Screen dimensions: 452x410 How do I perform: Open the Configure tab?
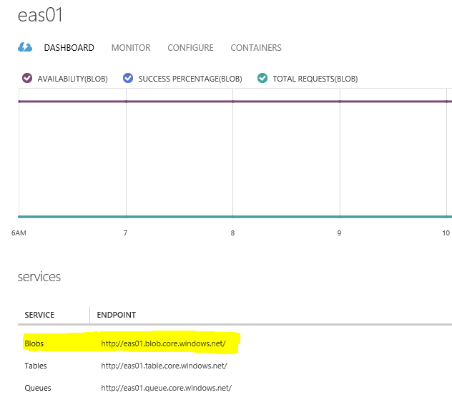click(x=190, y=47)
